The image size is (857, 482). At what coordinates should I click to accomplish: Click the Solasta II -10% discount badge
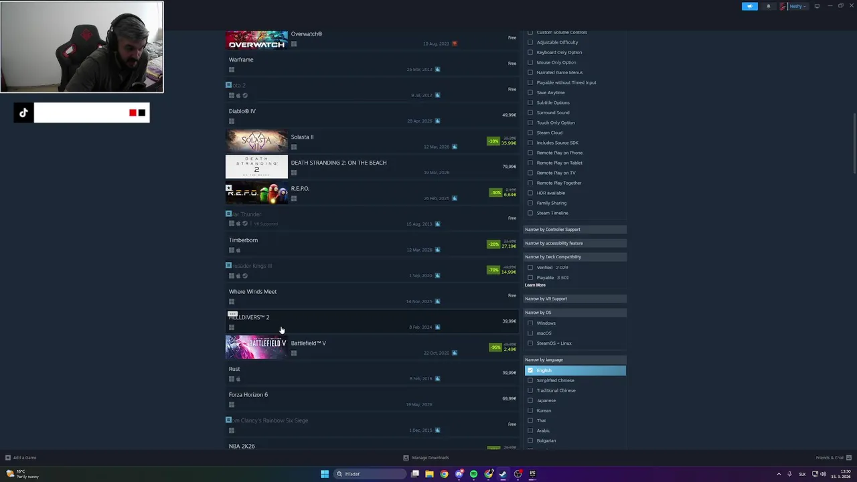click(493, 141)
